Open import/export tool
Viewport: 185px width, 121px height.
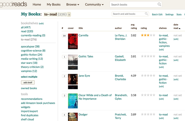[29, 111]
